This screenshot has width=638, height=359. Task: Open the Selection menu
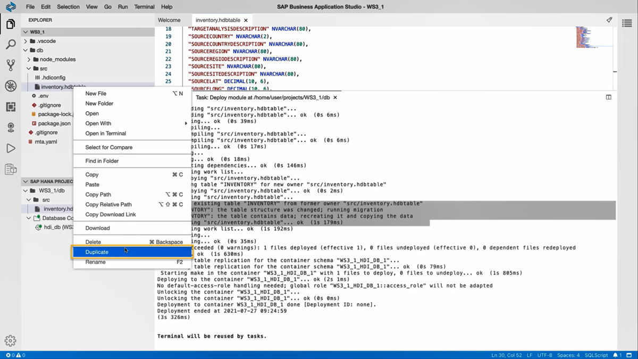tap(68, 7)
